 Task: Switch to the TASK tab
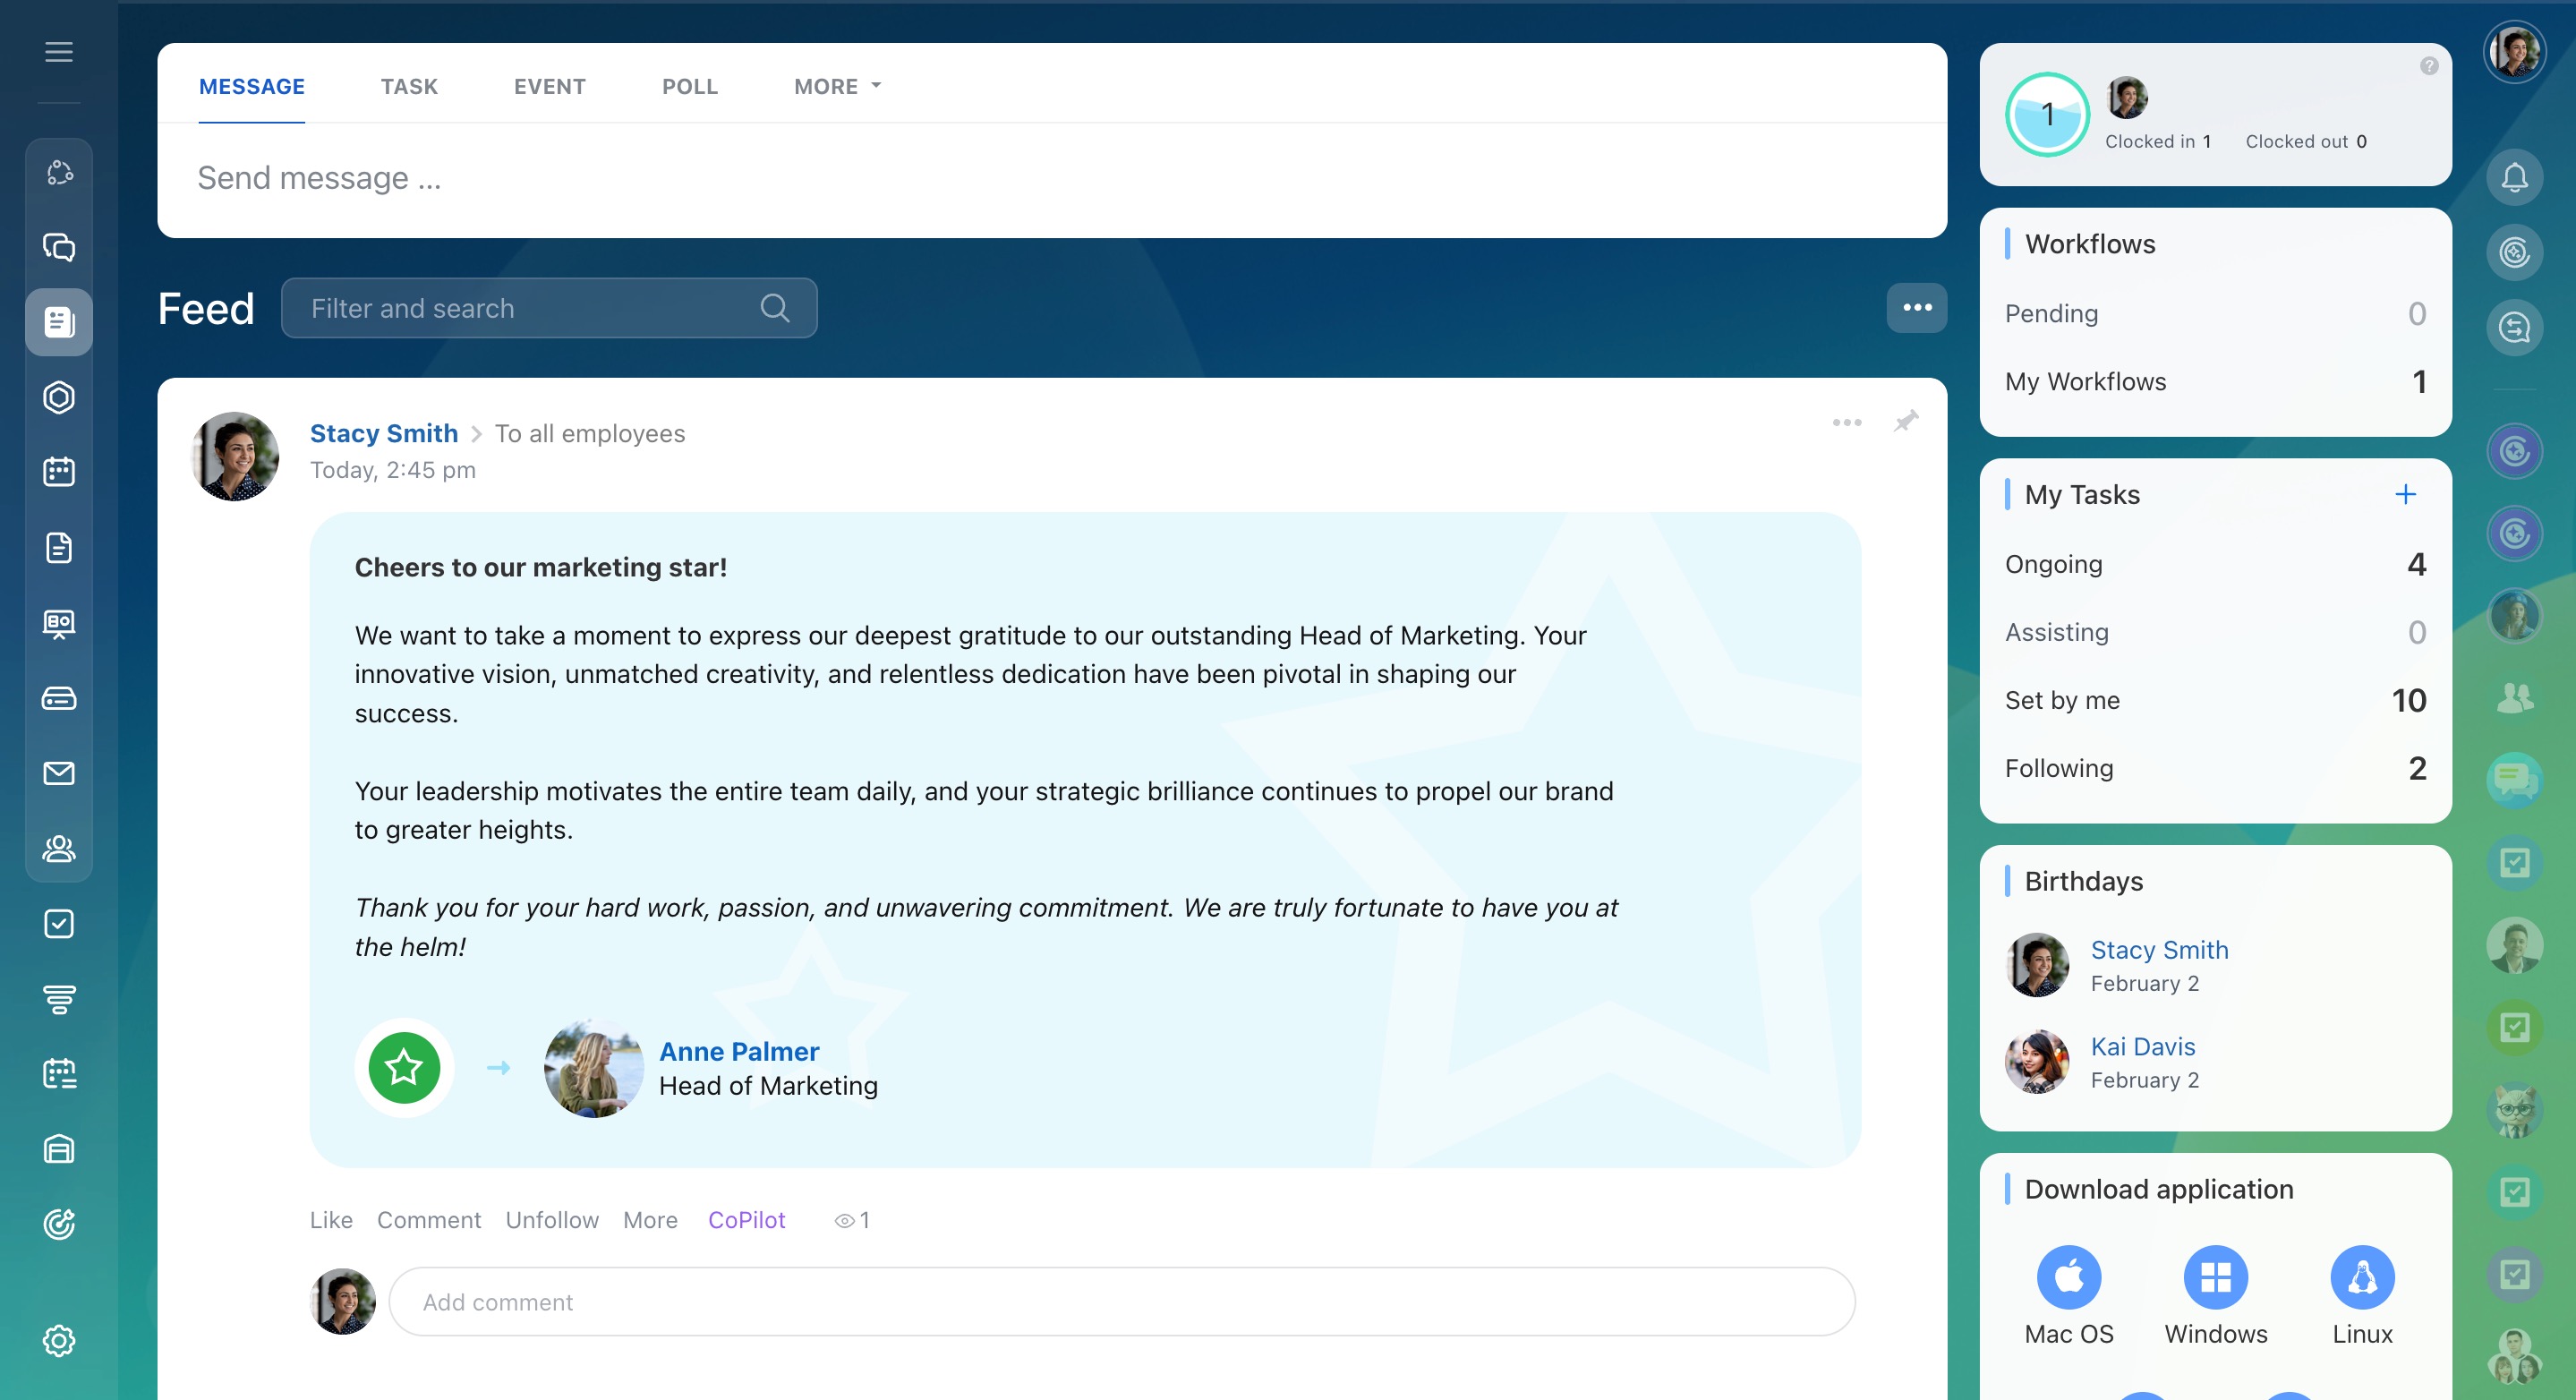coord(409,87)
